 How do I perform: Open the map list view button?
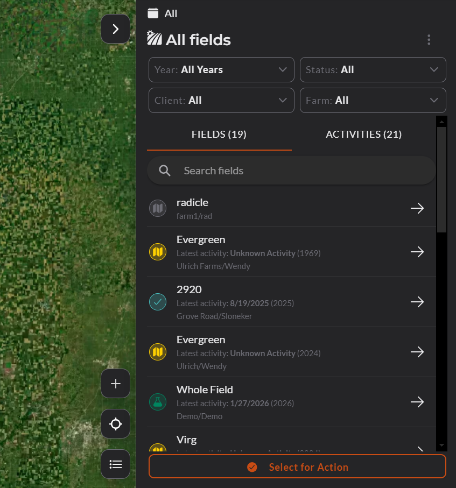[x=115, y=464]
